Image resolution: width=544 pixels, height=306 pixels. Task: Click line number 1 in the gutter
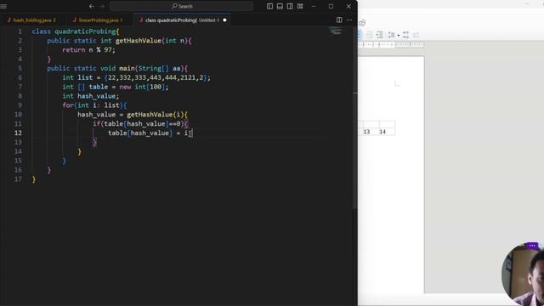(x=20, y=31)
